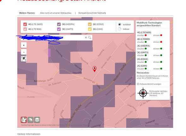
Task: Click green drinnen dot under 2G (GSM)
Action: pyautogui.click(x=161, y=68)
